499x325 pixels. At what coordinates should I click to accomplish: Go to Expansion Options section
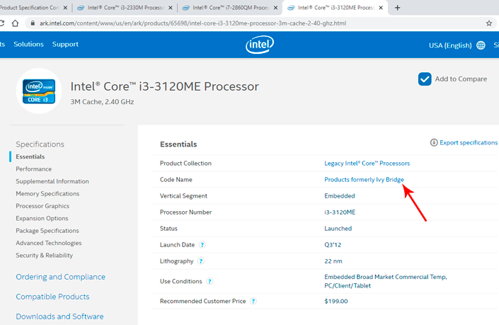[x=42, y=218]
